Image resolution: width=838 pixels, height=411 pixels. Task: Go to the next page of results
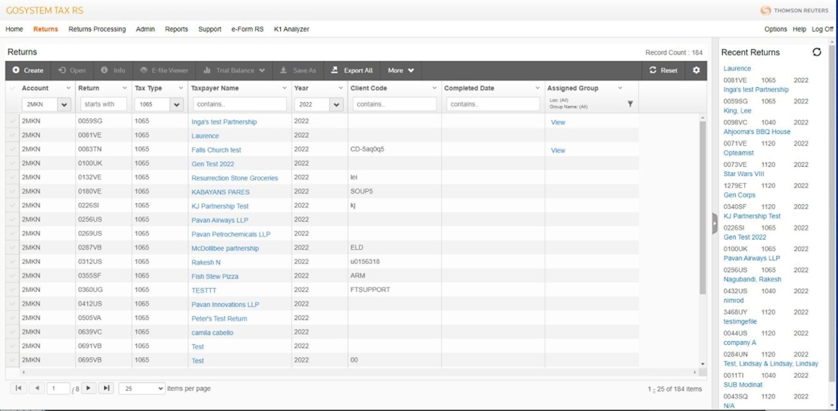coord(88,388)
